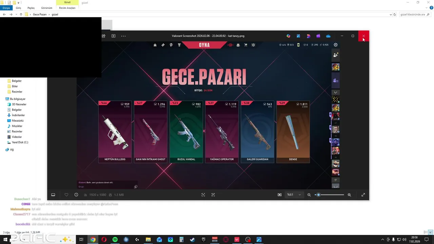Open the Dosya menu in File Explorer
The height and width of the screenshot is (244, 434).
pyautogui.click(x=6, y=8)
